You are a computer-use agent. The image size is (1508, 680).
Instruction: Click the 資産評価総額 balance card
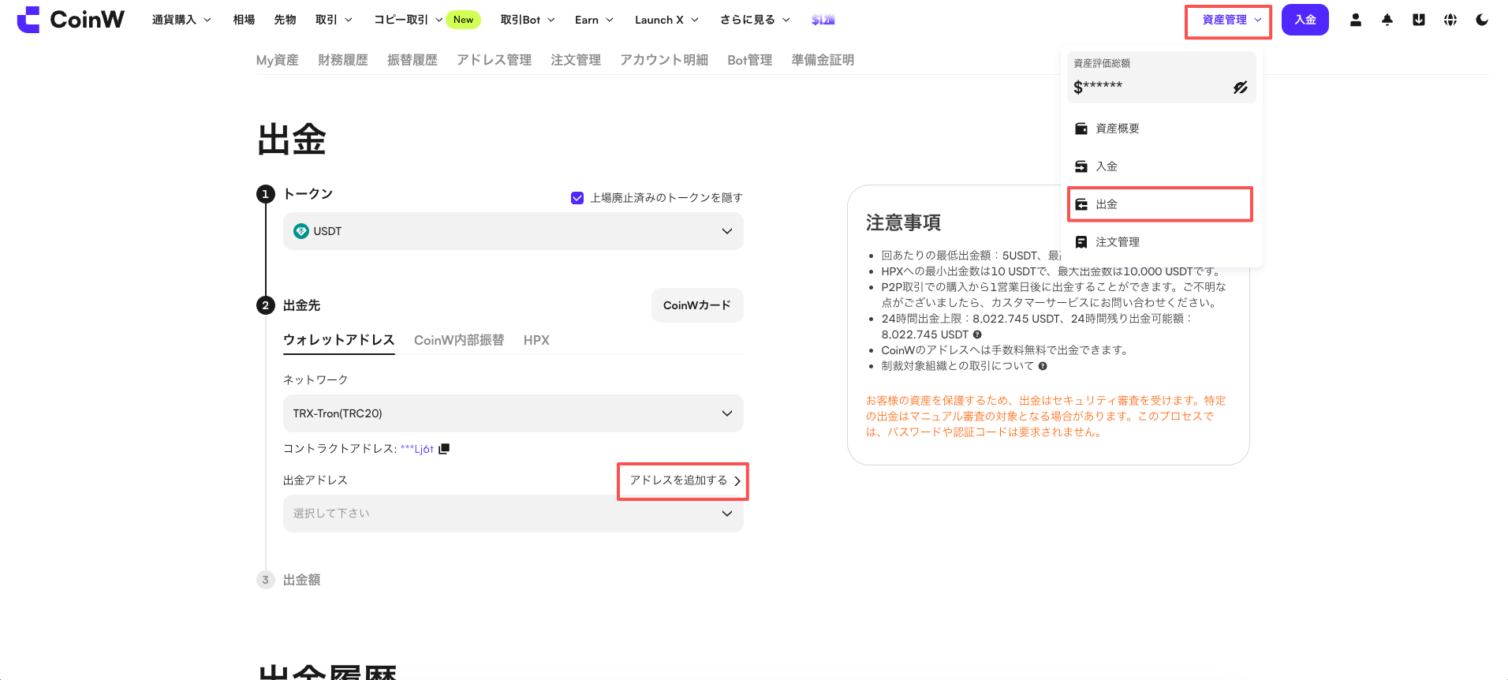tap(1161, 77)
